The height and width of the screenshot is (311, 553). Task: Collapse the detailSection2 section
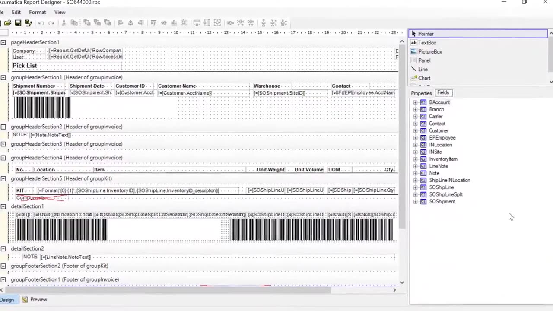click(3, 249)
